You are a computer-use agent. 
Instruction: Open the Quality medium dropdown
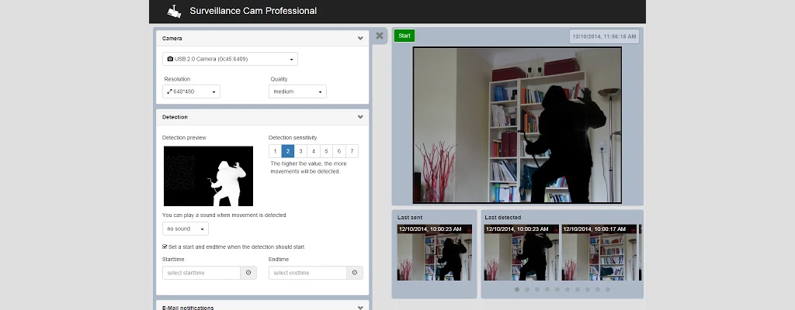pos(297,91)
